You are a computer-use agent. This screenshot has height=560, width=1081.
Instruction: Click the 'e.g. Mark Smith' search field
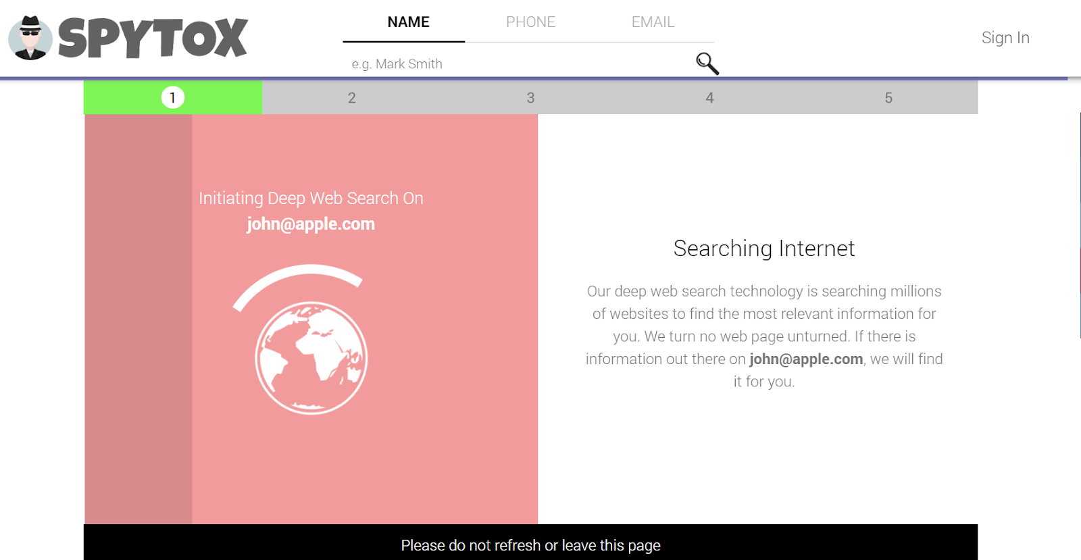520,64
